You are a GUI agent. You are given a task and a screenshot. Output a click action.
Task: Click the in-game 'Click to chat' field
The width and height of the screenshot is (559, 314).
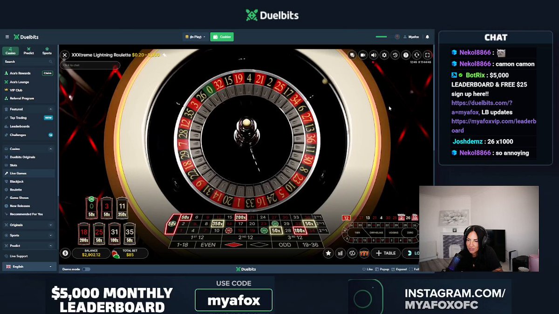(x=91, y=65)
